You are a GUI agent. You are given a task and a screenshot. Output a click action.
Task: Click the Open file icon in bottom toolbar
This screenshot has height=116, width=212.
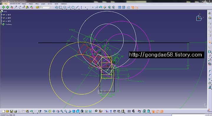(7, 111)
